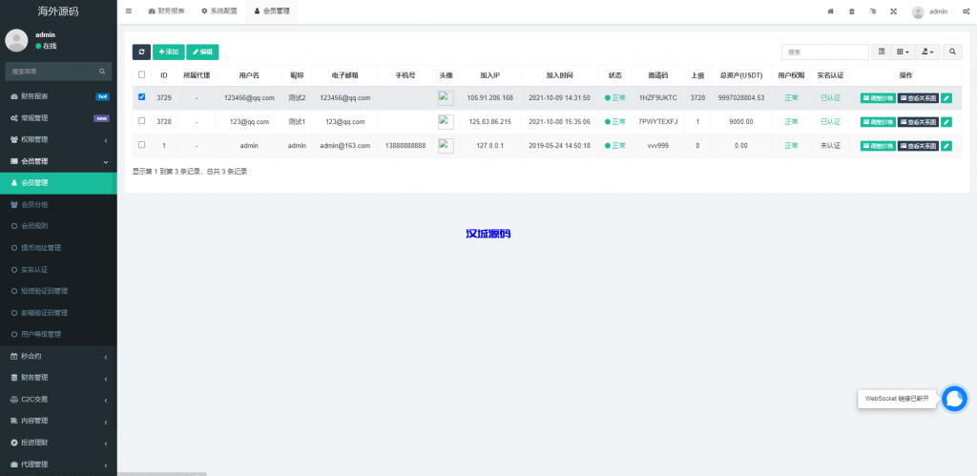Click 调控价格 in the admin row
This screenshot has width=977, height=476.
point(878,146)
